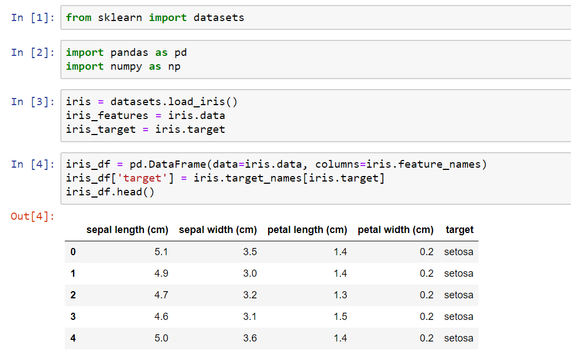Select the In [4] prompt label
Screen dimensions: 571x357
coord(33,164)
